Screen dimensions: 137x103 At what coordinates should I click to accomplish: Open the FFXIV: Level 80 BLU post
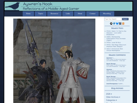(x=114, y=42)
